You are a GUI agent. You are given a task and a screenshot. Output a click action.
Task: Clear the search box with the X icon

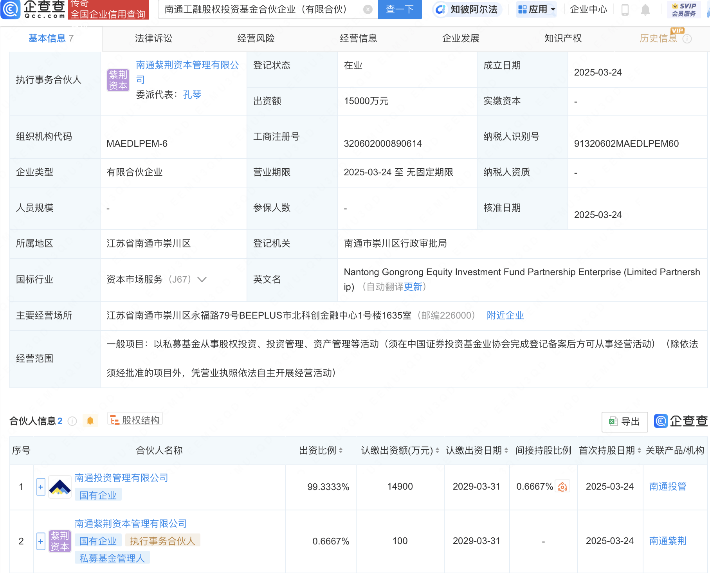[x=368, y=9]
